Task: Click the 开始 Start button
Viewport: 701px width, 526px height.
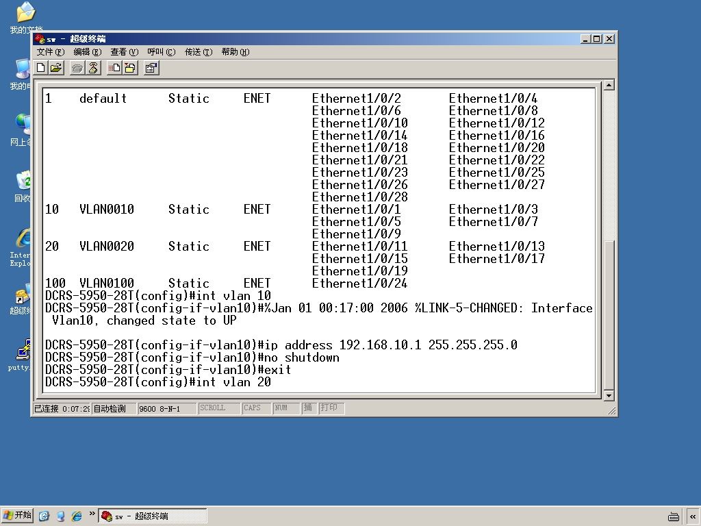Action: (17, 515)
